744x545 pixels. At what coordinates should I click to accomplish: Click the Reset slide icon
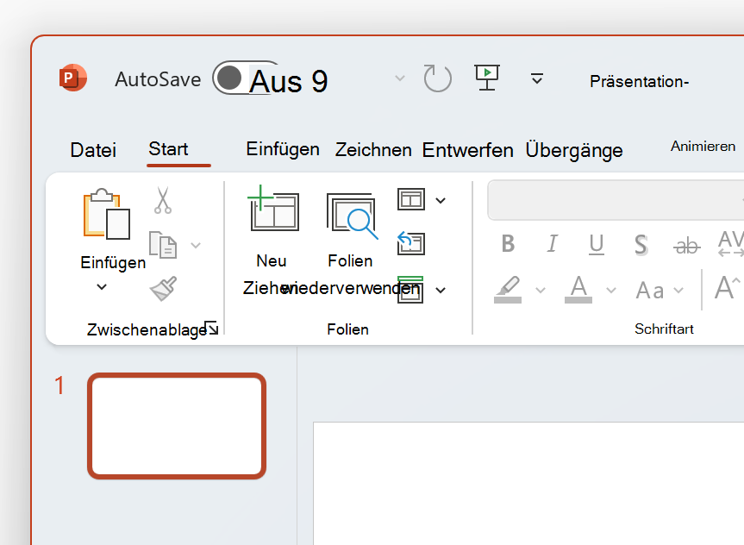(410, 243)
